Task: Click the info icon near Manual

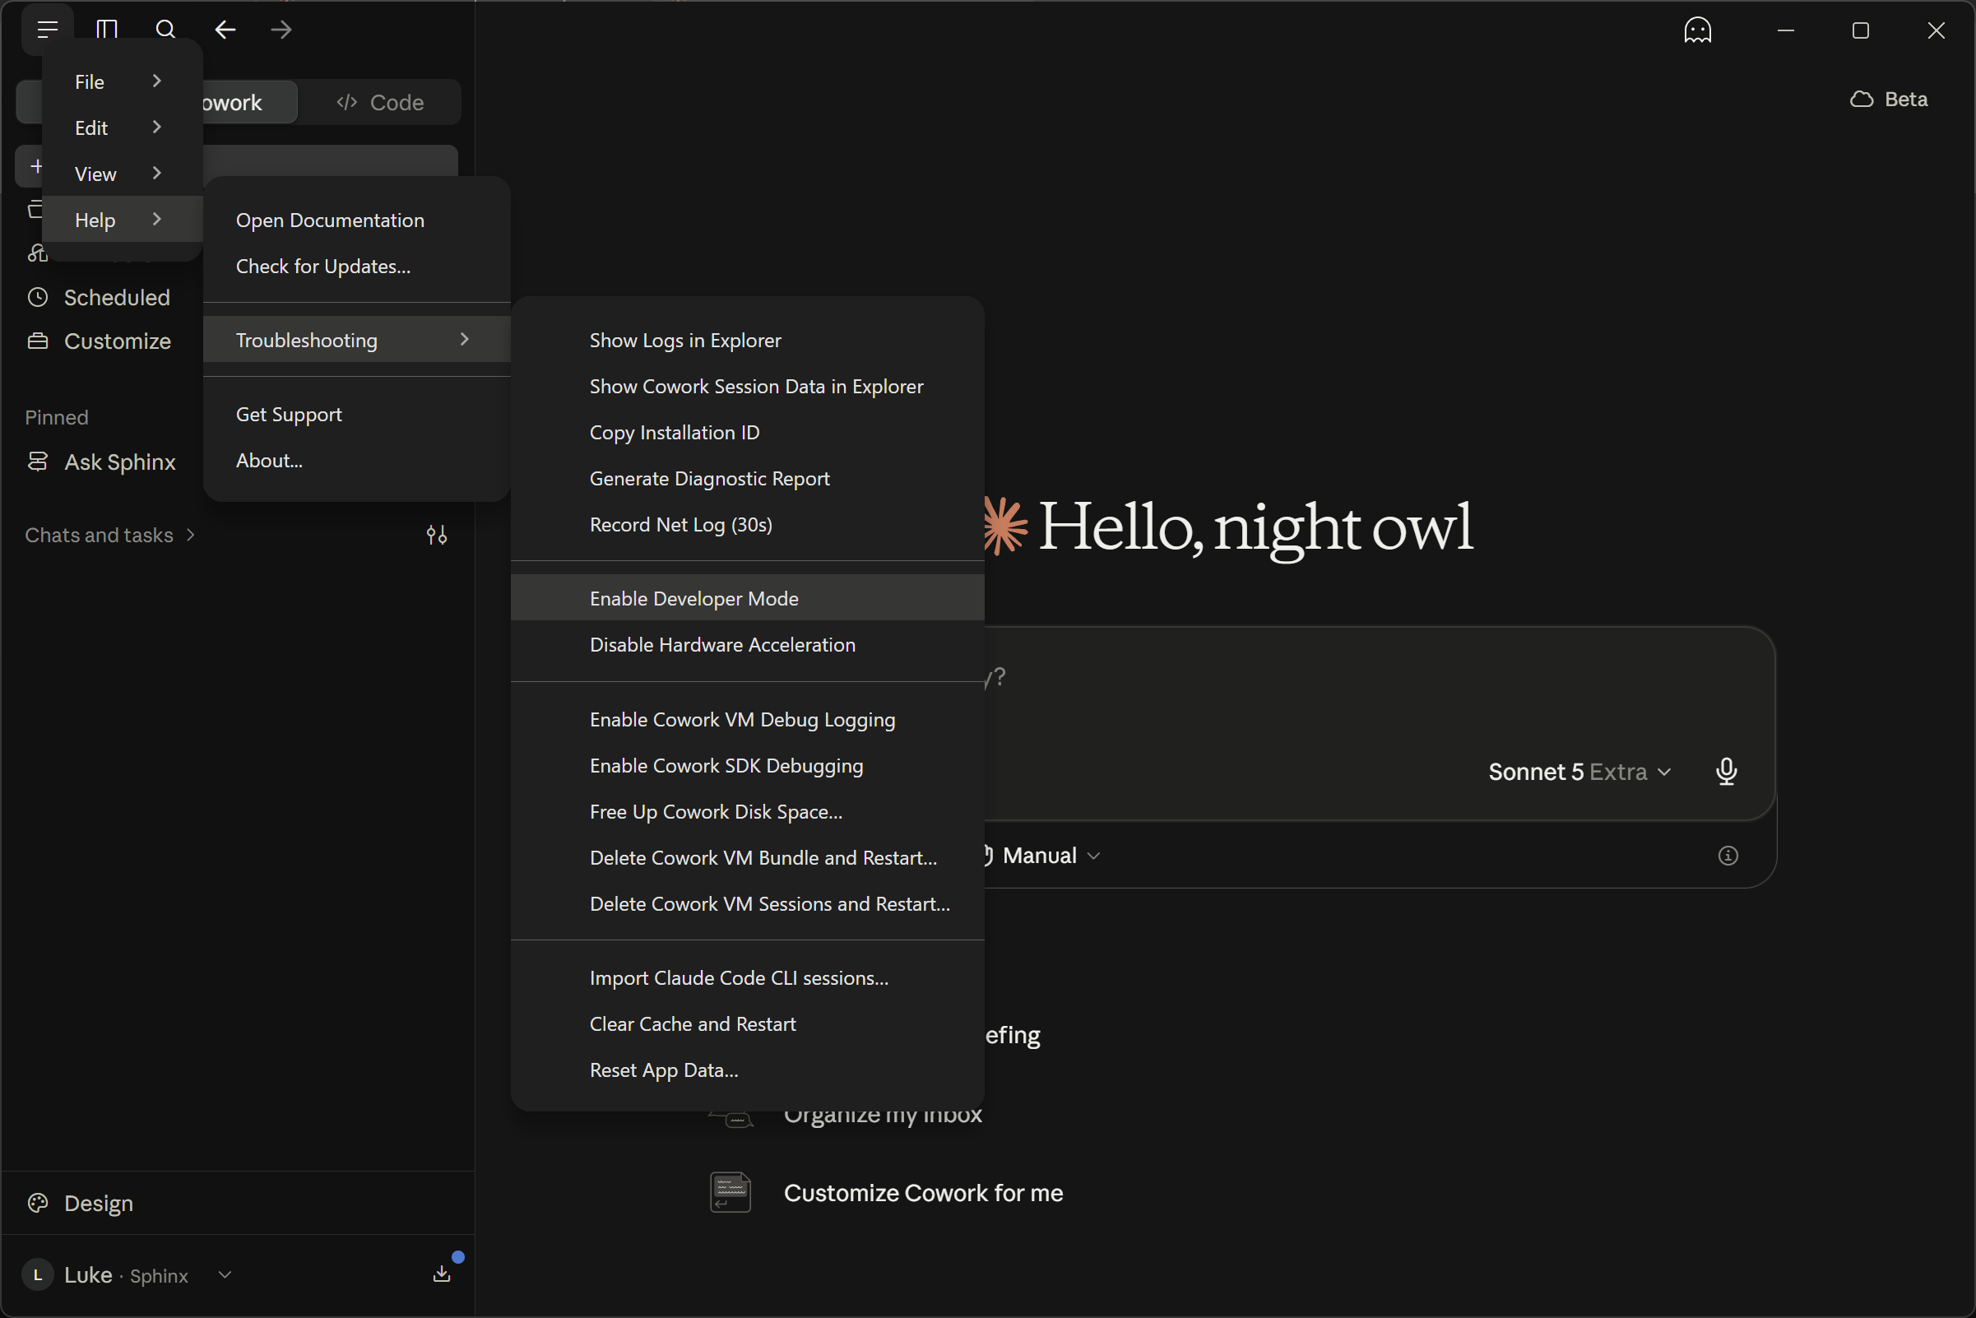Action: pyautogui.click(x=1728, y=856)
